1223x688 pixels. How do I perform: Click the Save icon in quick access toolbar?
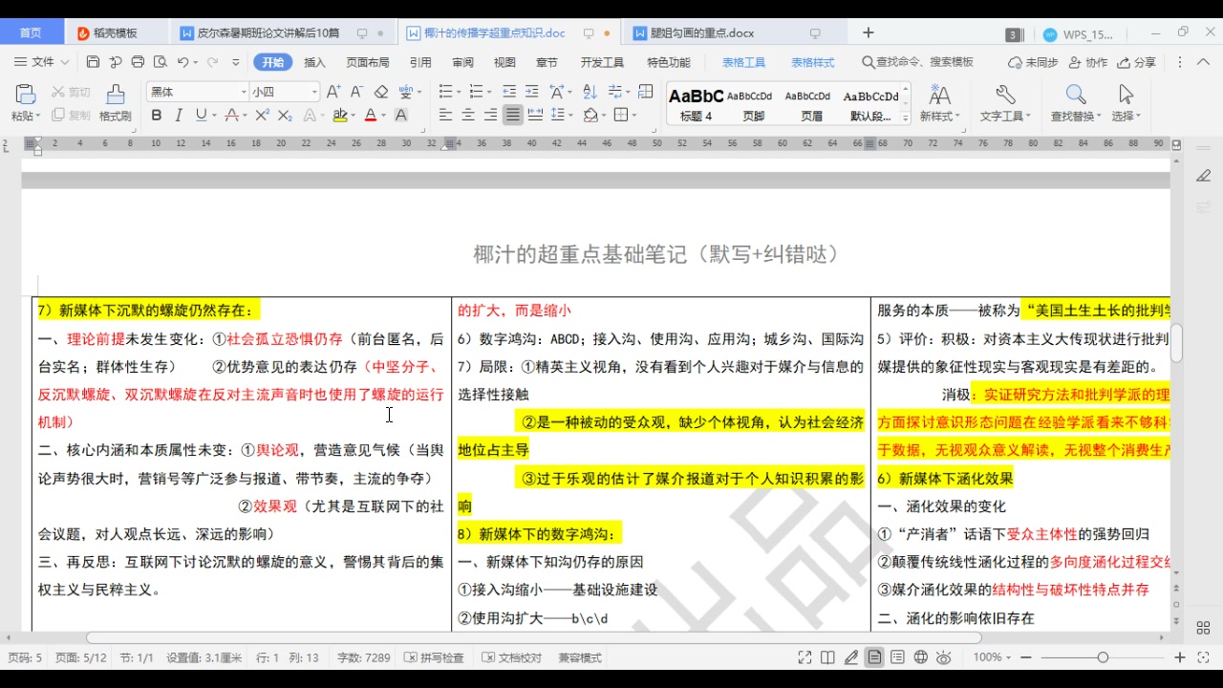tap(93, 62)
